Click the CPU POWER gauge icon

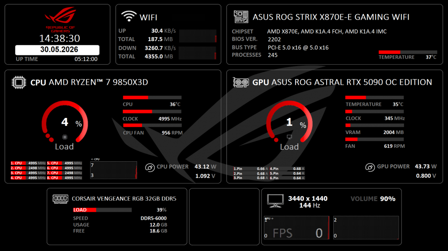pyautogui.click(x=150, y=167)
